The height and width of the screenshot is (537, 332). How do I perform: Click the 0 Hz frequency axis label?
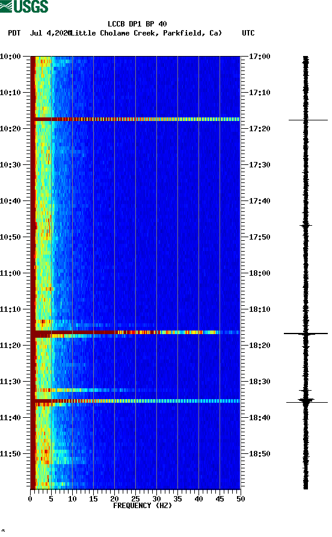tap(30, 499)
